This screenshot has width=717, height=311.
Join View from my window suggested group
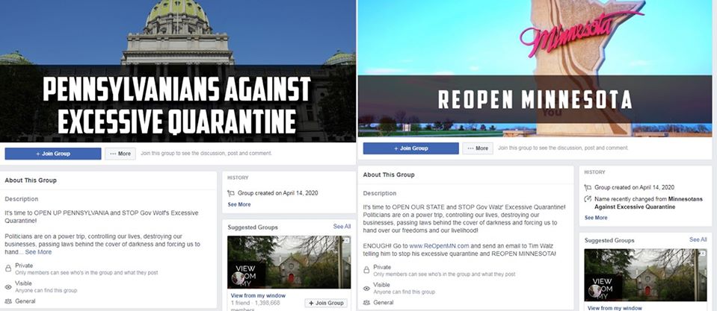tap(326, 304)
